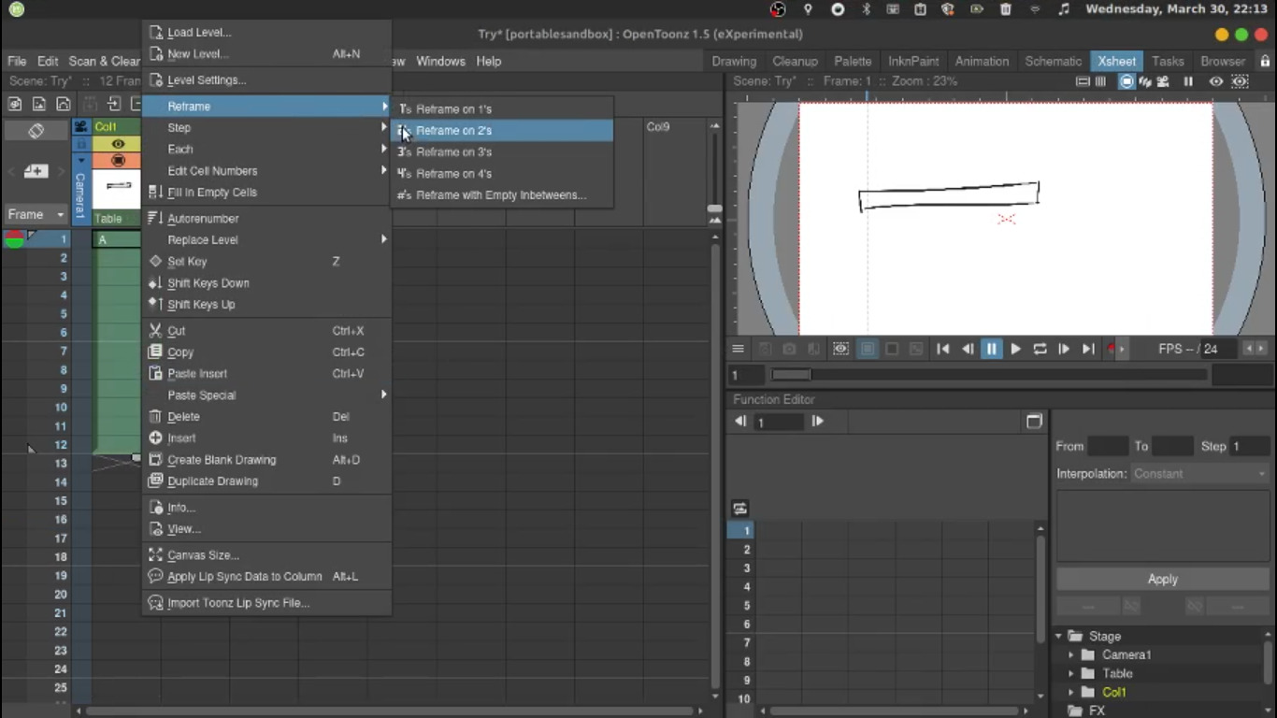Expand the Camera1 tree folder
The width and height of the screenshot is (1277, 718).
click(x=1071, y=654)
